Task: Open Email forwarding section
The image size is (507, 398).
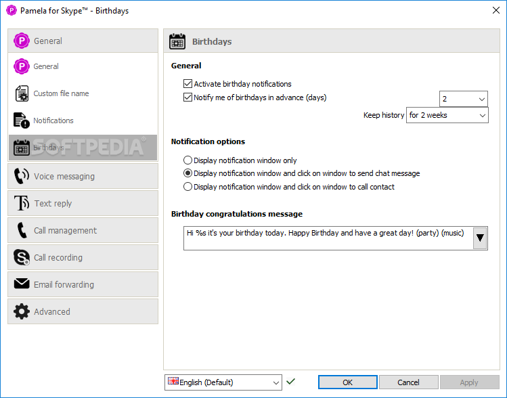Action: pyautogui.click(x=83, y=284)
